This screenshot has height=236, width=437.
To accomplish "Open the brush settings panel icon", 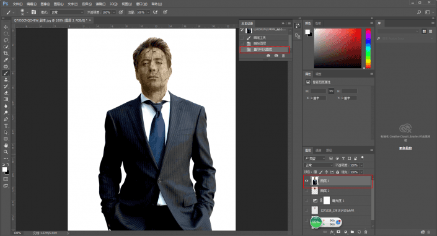I will point(33,12).
